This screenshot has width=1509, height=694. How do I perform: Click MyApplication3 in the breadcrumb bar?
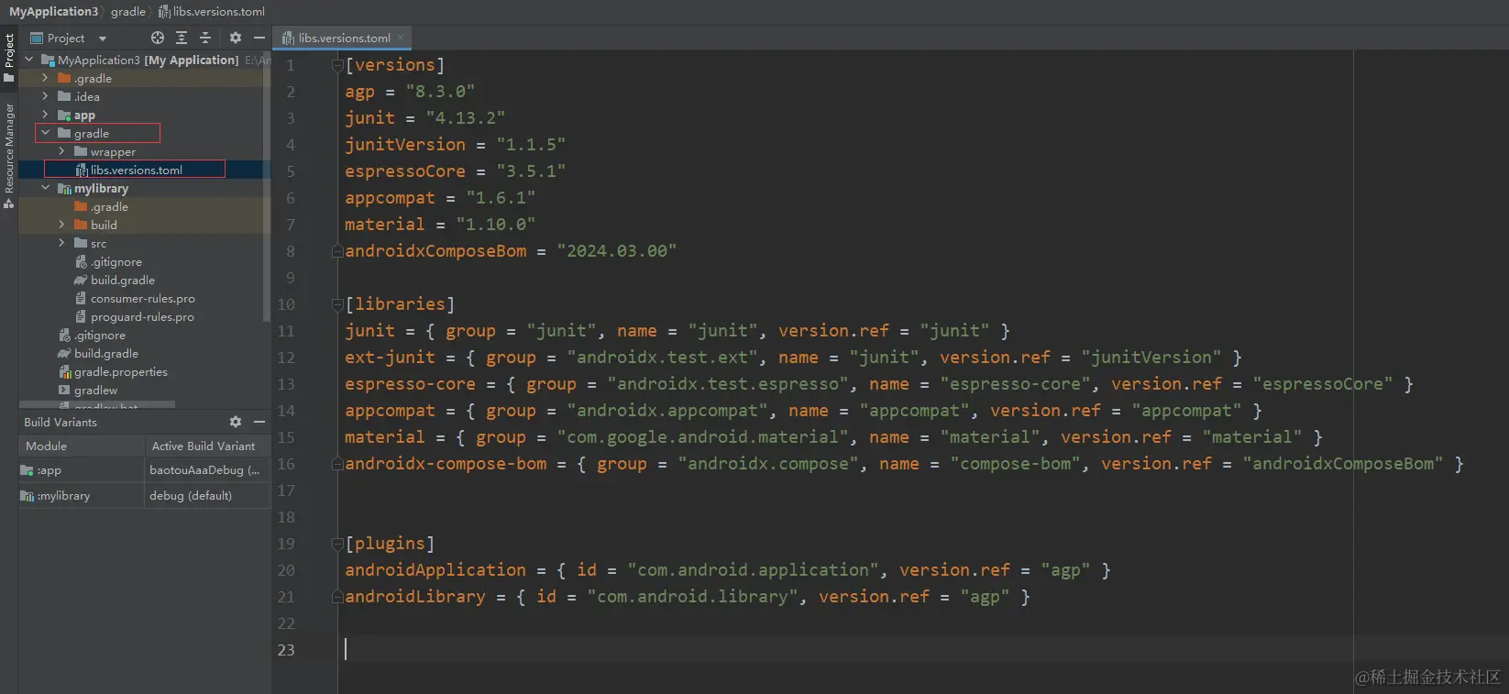tap(53, 11)
